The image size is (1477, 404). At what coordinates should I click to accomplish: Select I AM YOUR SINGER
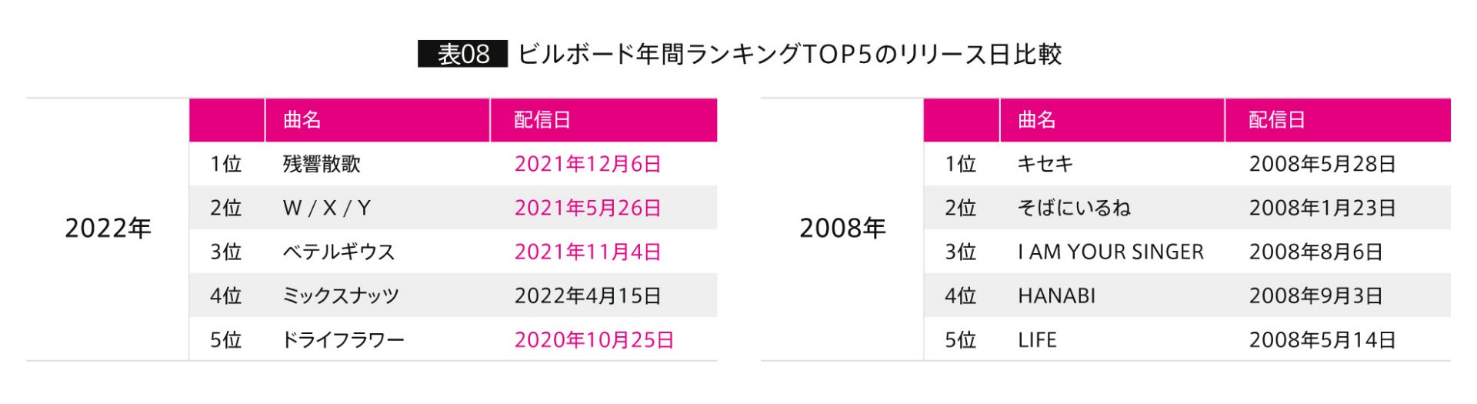1110,252
